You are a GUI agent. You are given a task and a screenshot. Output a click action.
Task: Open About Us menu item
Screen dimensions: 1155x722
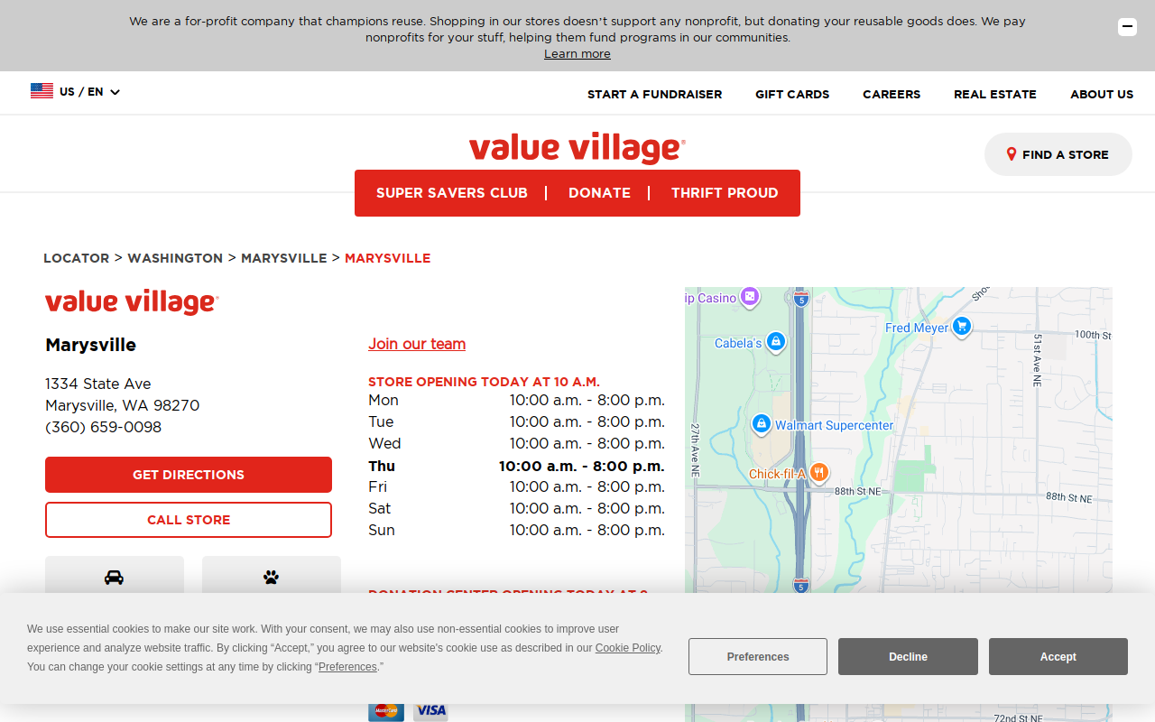pos(1102,94)
